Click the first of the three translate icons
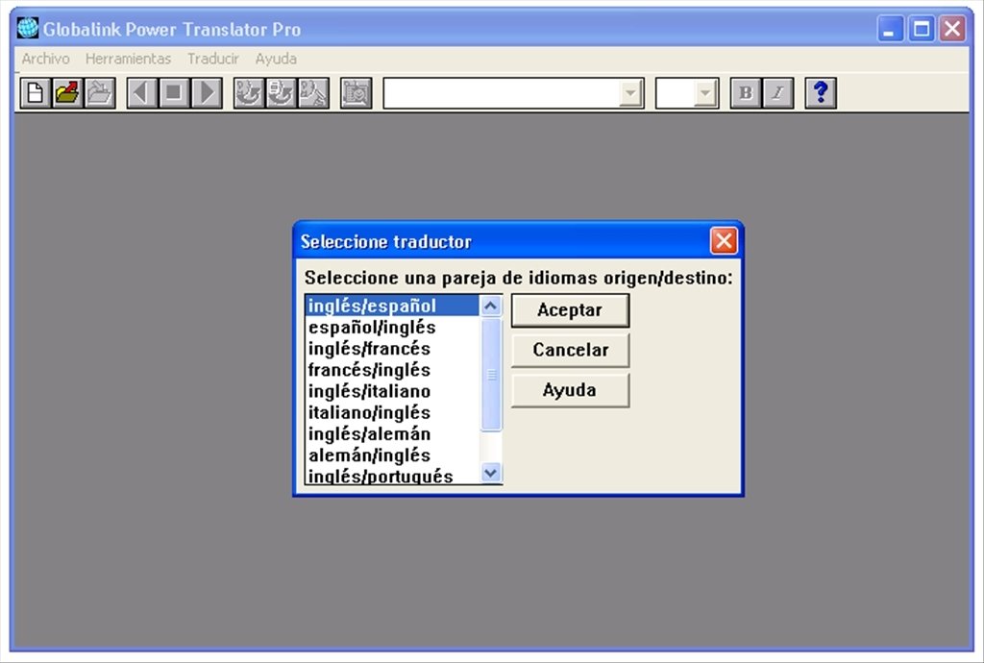 coord(249,93)
